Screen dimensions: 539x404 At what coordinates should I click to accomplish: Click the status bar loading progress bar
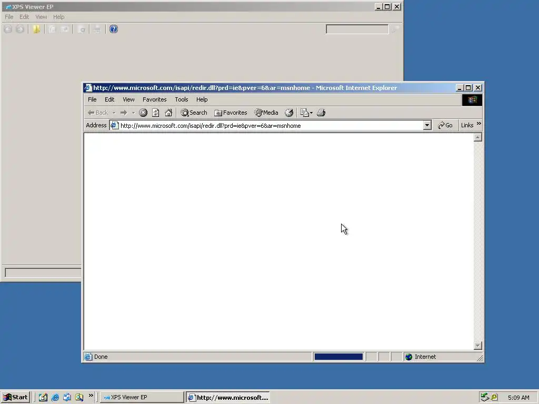pyautogui.click(x=338, y=357)
